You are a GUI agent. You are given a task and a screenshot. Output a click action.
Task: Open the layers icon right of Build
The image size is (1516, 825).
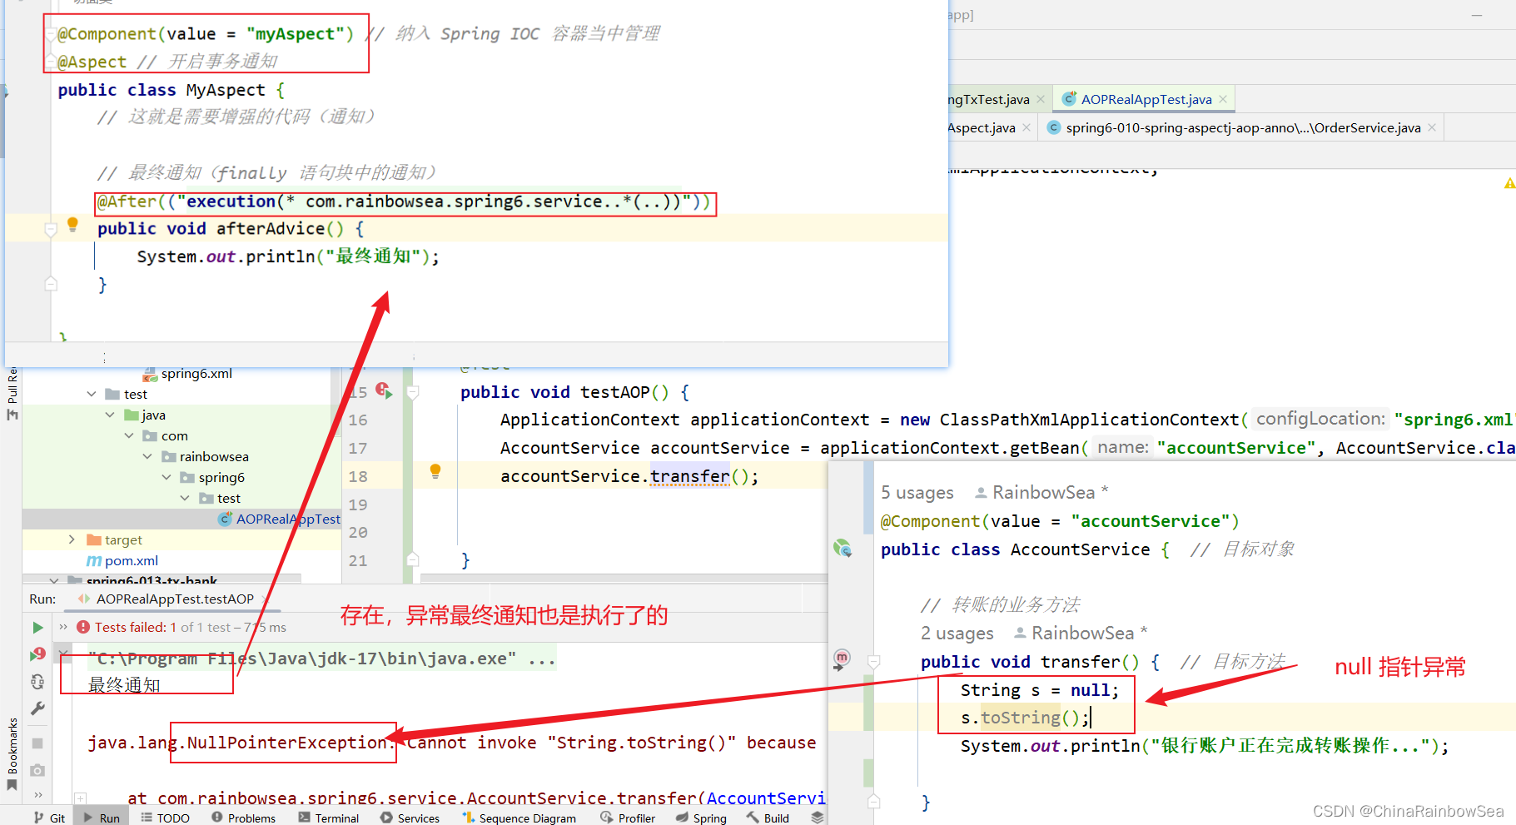[818, 818]
